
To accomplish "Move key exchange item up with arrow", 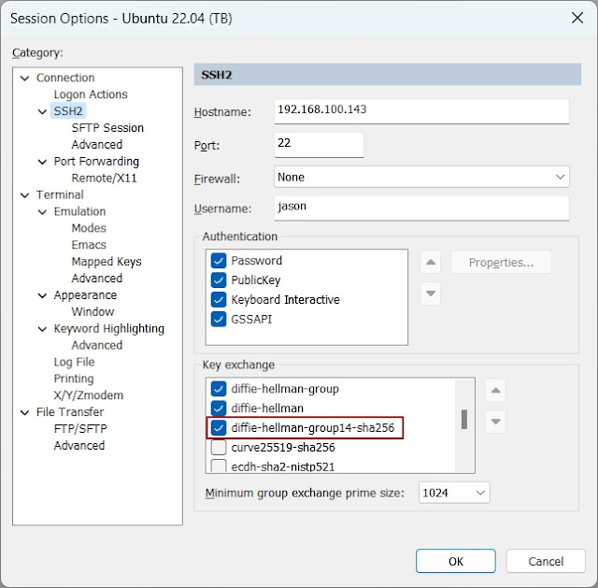I will (x=495, y=391).
